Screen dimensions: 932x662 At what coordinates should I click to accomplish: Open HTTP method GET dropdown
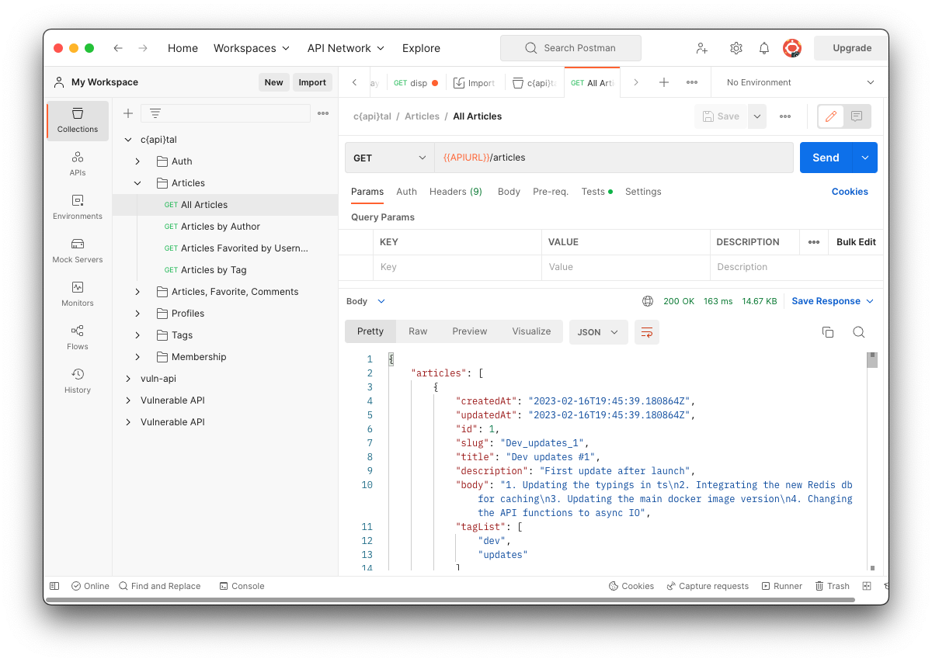click(x=390, y=158)
